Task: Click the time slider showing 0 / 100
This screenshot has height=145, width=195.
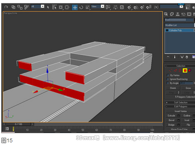Action: click(x=18, y=124)
